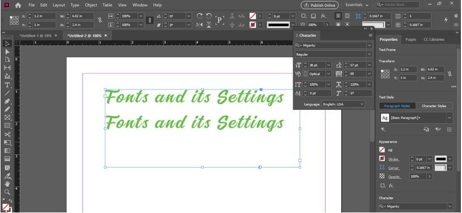Select the Hand tool
The height and width of the screenshot is (213, 462).
7,184
